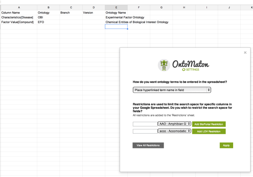This screenshot has width=253, height=177.
Task: Click the 'Ontology Name' cell
Action: 116,13
